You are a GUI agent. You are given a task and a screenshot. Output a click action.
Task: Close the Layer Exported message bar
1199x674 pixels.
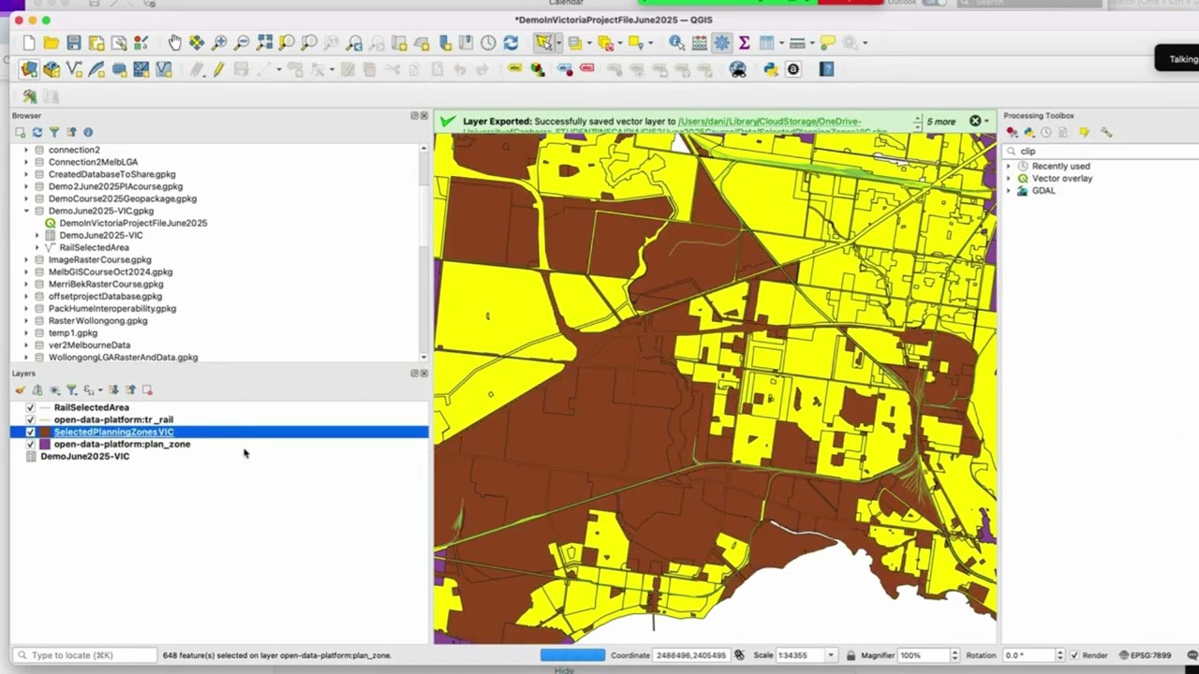tap(975, 122)
